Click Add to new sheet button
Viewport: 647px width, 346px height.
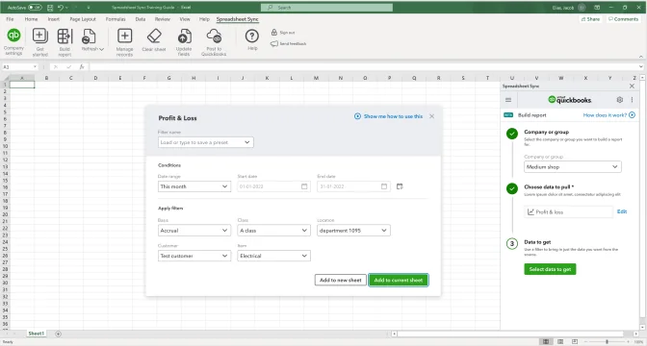[341, 280]
